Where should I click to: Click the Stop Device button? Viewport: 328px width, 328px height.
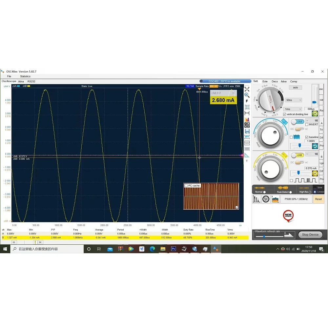coord(310,235)
